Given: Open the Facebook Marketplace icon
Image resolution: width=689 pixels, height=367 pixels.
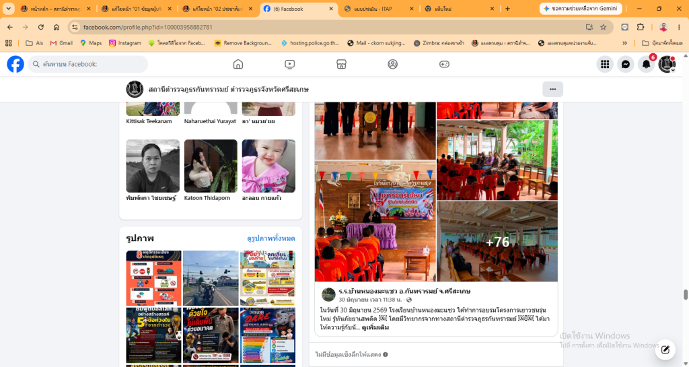Looking at the screenshot, I should coord(341,64).
